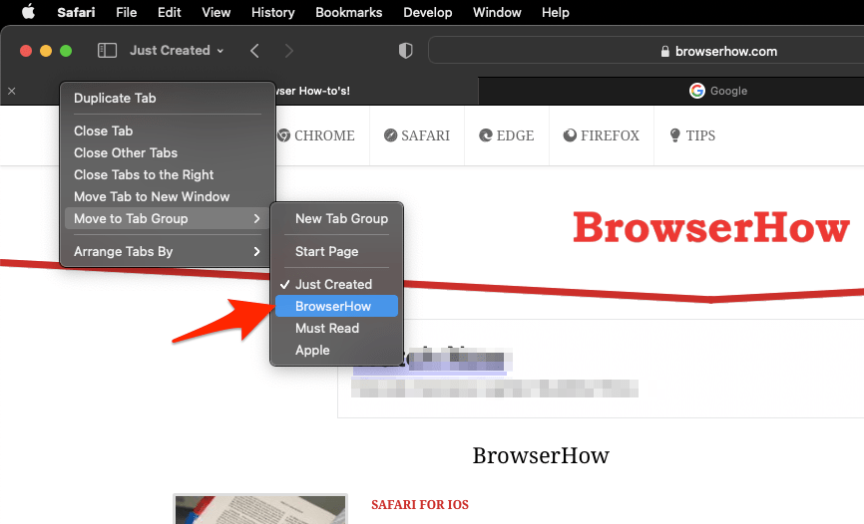Choose New Tab Group option
Image resolution: width=864 pixels, height=524 pixels.
pos(341,218)
